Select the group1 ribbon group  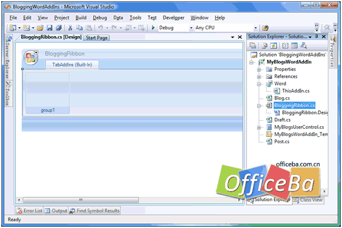point(48,93)
